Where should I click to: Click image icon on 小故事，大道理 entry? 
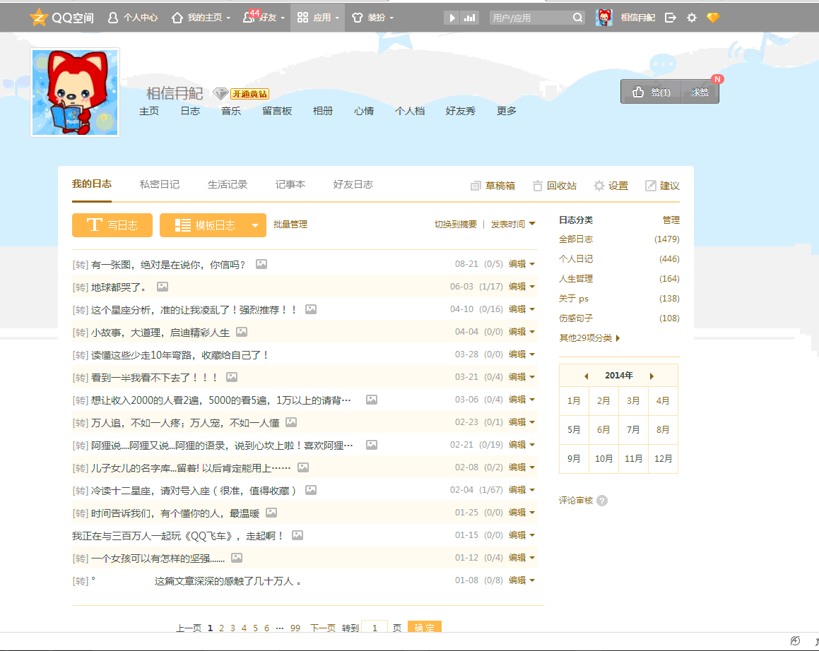tap(241, 332)
